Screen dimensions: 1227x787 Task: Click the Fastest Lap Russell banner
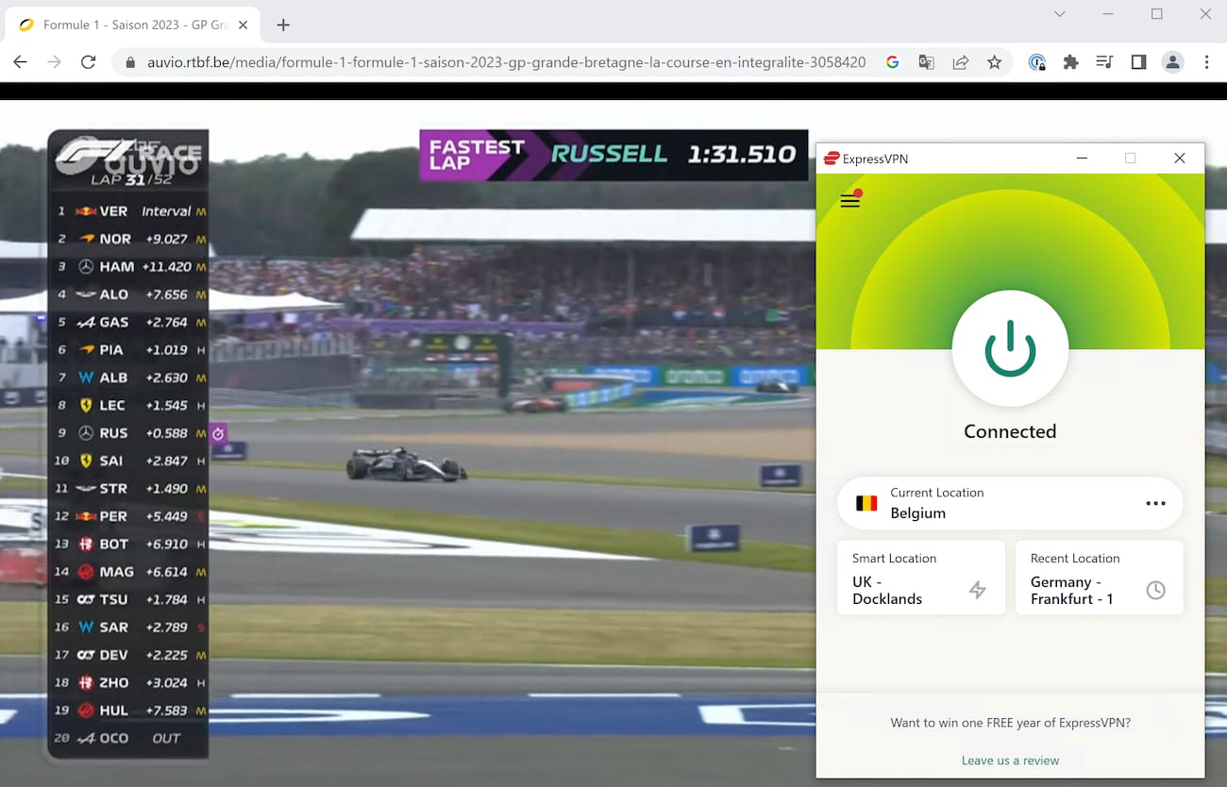pos(613,155)
